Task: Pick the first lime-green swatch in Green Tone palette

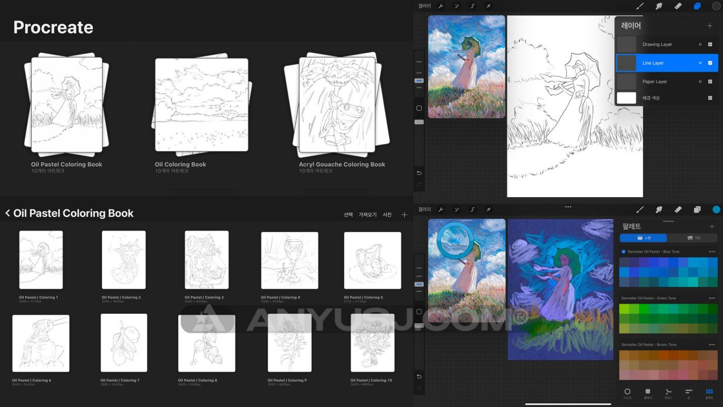Action: click(x=624, y=309)
